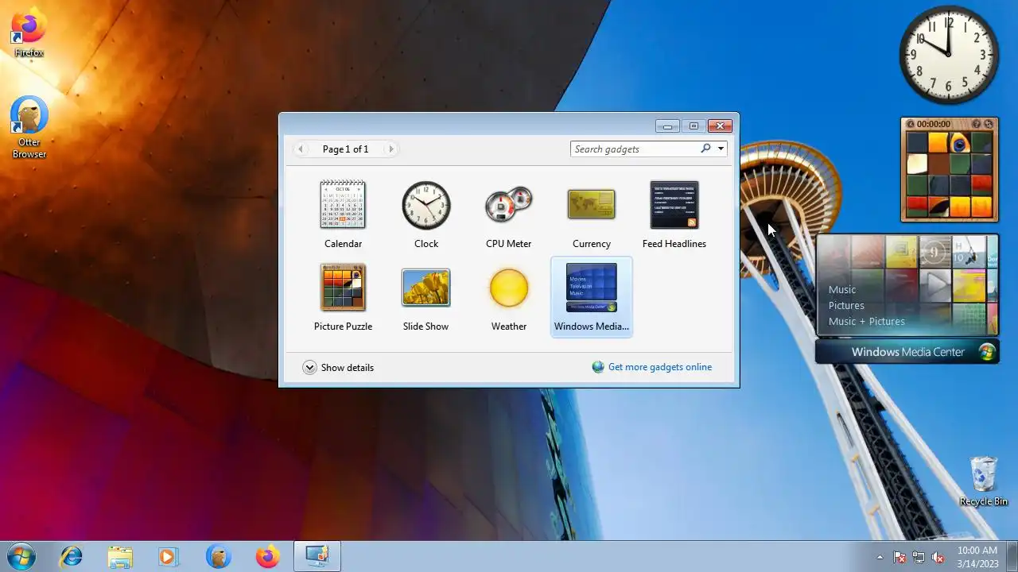The width and height of the screenshot is (1018, 572).
Task: Select the Feed Headlines gadget
Action: [674, 205]
